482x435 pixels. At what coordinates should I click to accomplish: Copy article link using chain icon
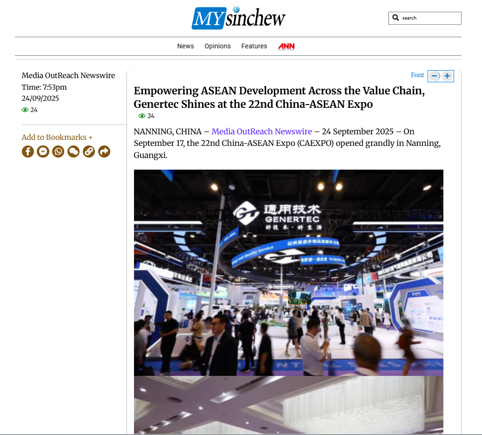(x=89, y=152)
